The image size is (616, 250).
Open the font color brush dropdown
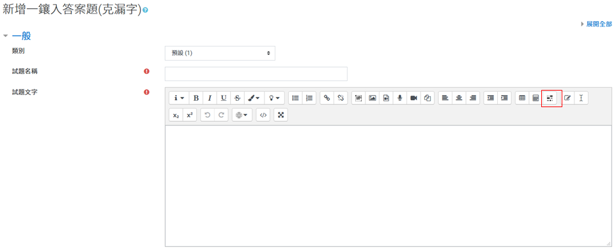click(x=254, y=98)
